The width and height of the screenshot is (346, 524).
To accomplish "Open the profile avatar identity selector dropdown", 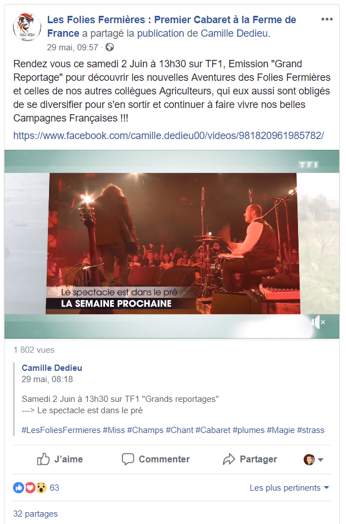I will (313, 460).
